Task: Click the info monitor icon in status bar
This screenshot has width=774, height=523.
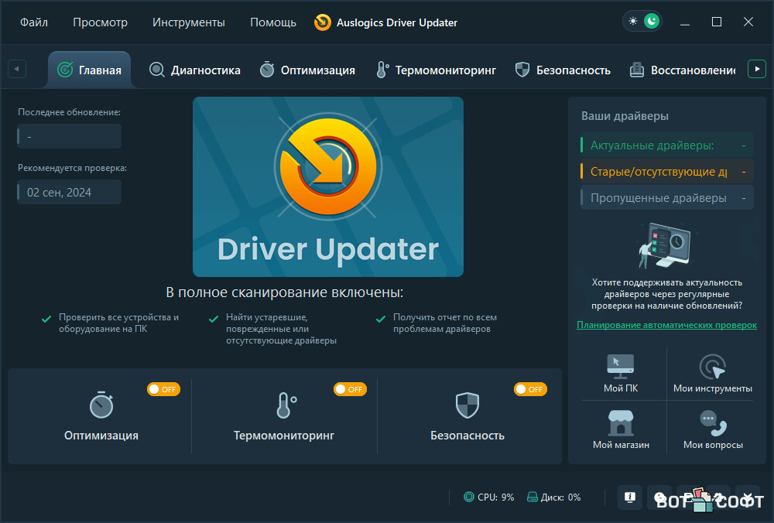Action: point(630,497)
